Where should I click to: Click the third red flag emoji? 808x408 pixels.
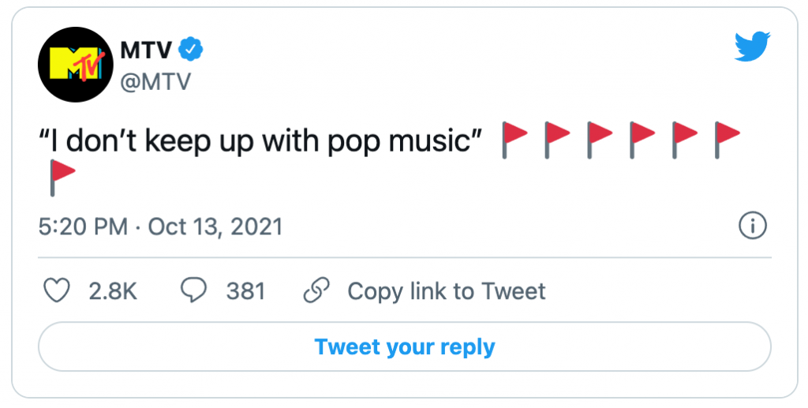pyautogui.click(x=600, y=140)
